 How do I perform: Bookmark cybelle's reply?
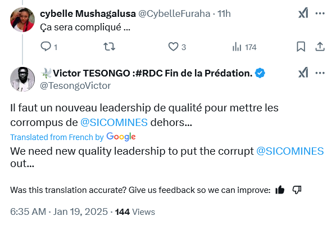pos(301,47)
